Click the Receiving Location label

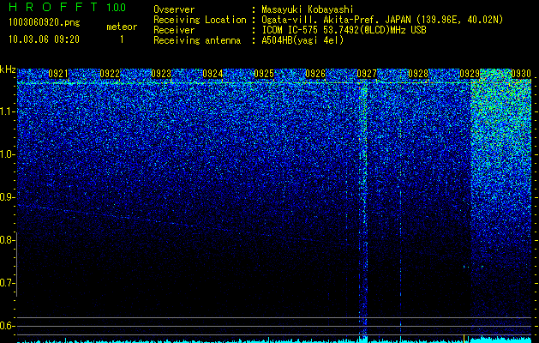point(200,20)
